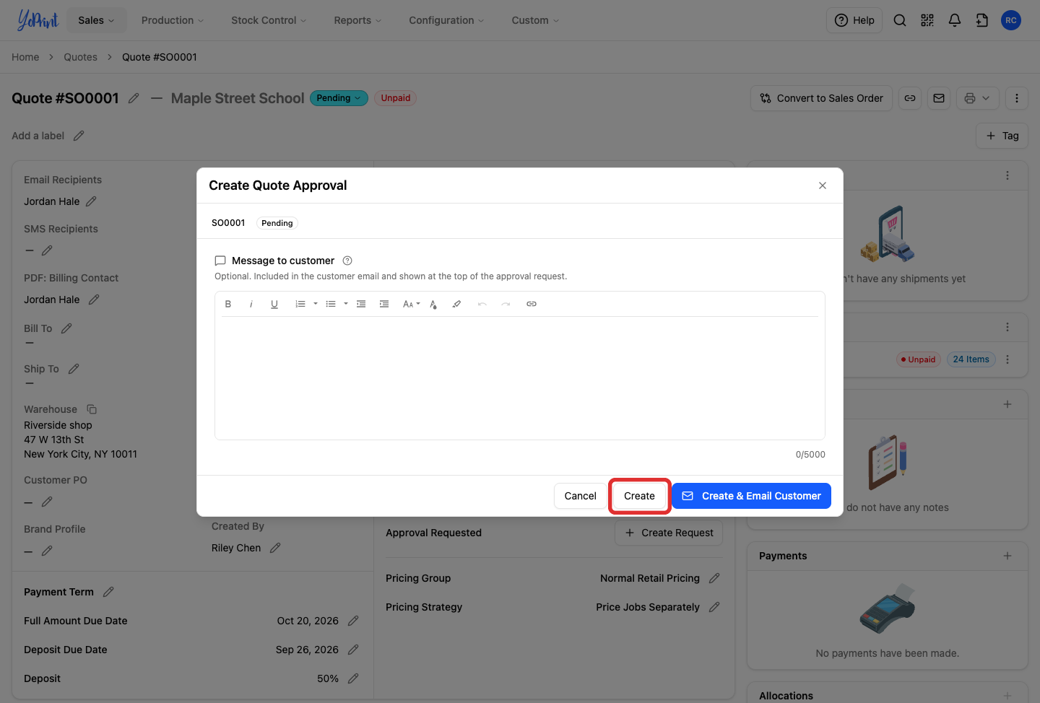Open the Production menu
1040x703 pixels.
point(173,20)
